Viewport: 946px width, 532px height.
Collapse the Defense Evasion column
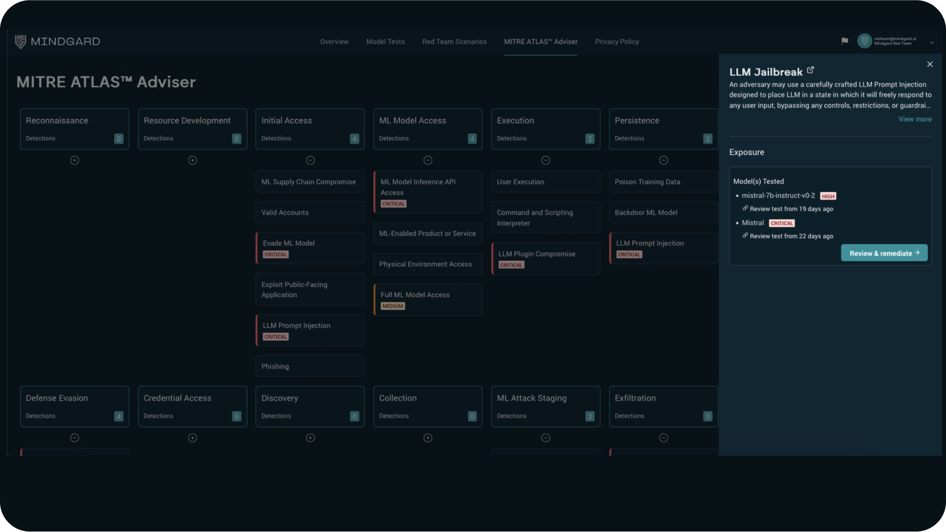click(75, 438)
